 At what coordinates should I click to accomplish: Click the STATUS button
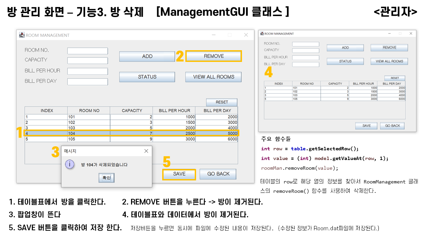point(147,77)
